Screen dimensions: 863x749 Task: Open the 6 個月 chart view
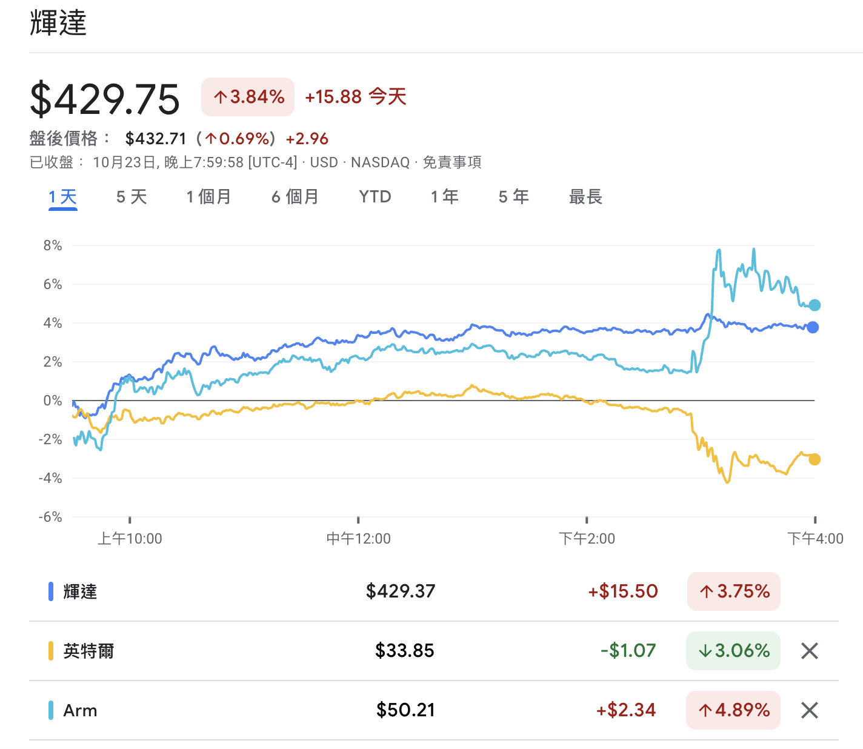[x=295, y=197]
